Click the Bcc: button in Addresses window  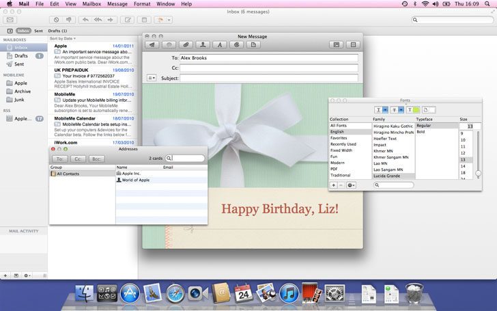tap(97, 159)
